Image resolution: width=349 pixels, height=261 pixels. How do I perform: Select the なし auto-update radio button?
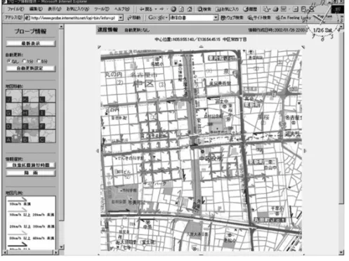pyautogui.click(x=9, y=61)
